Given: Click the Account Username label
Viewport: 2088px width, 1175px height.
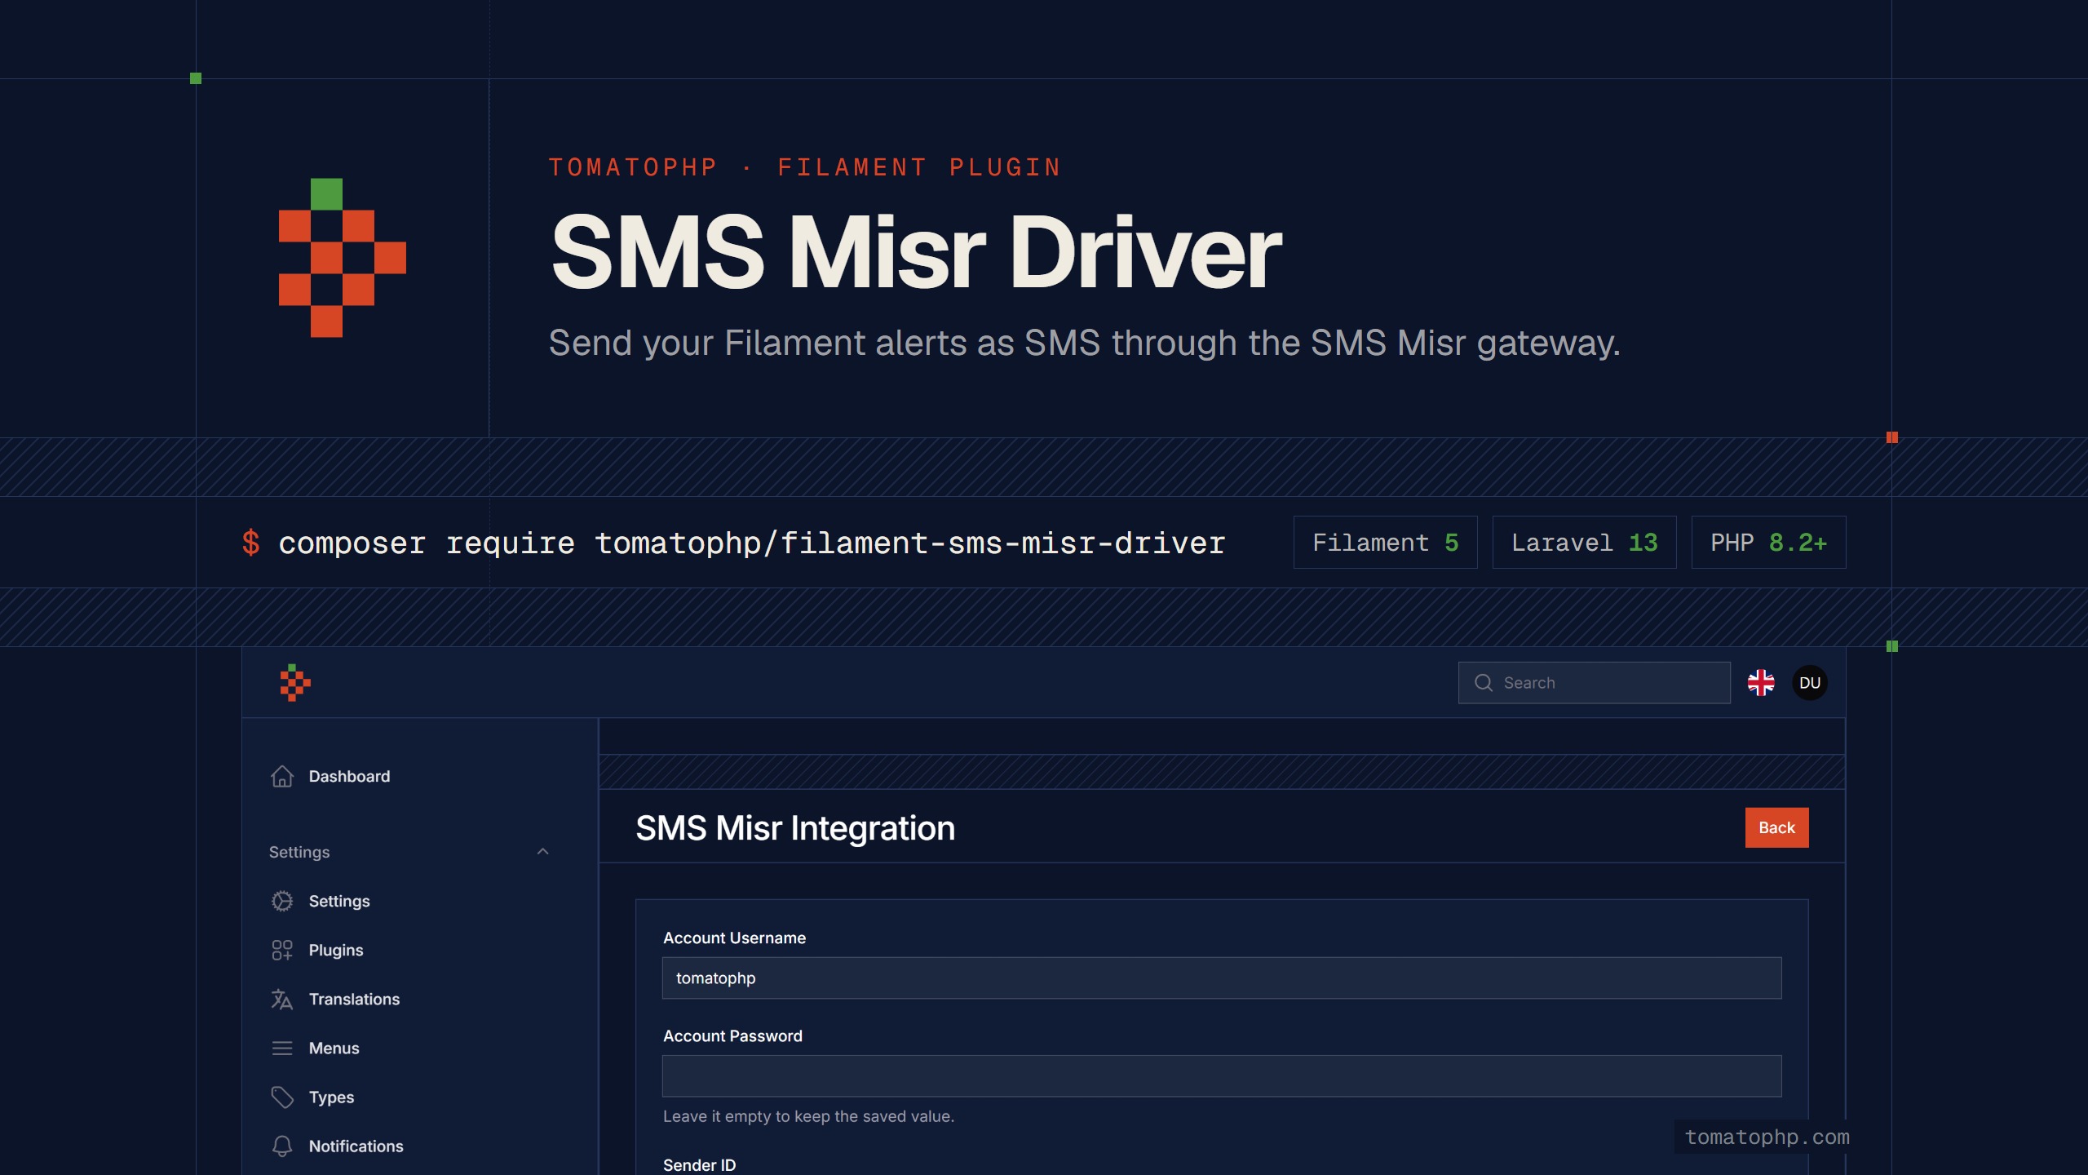Looking at the screenshot, I should point(734,938).
